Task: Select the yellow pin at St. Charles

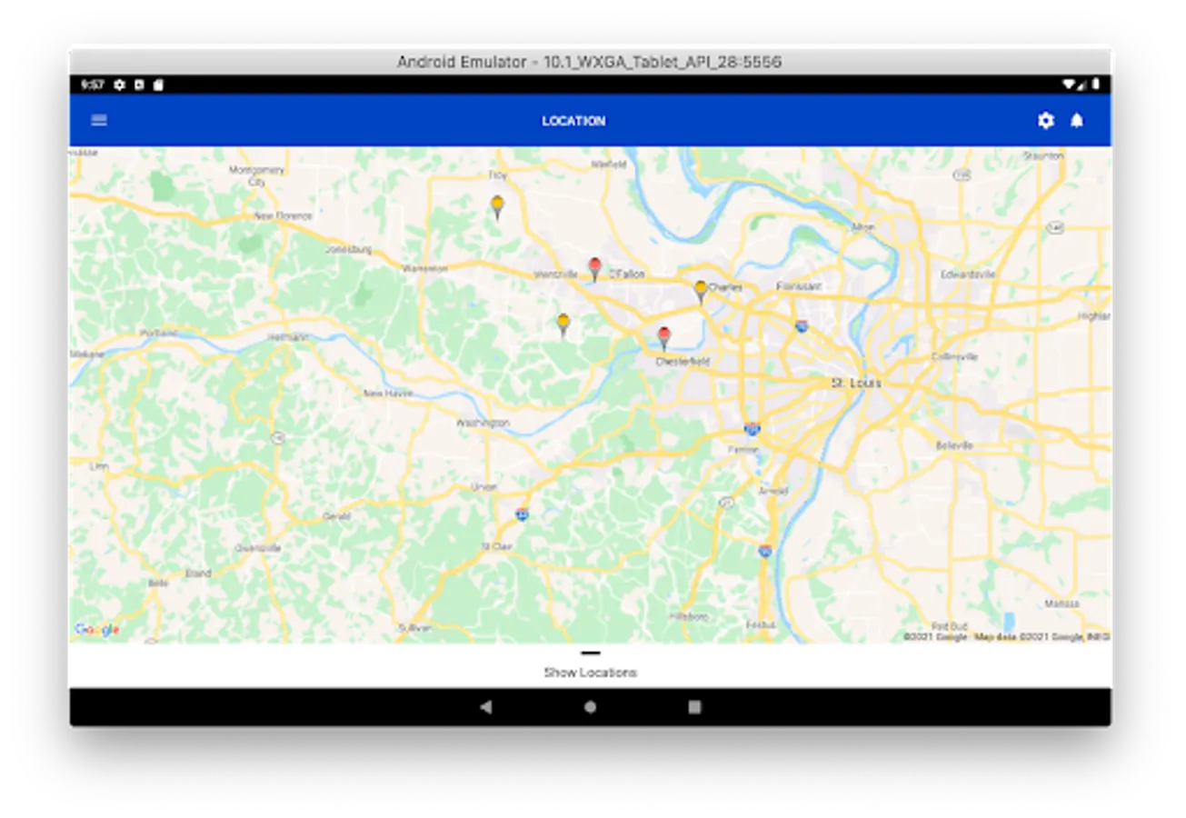Action: [x=701, y=292]
